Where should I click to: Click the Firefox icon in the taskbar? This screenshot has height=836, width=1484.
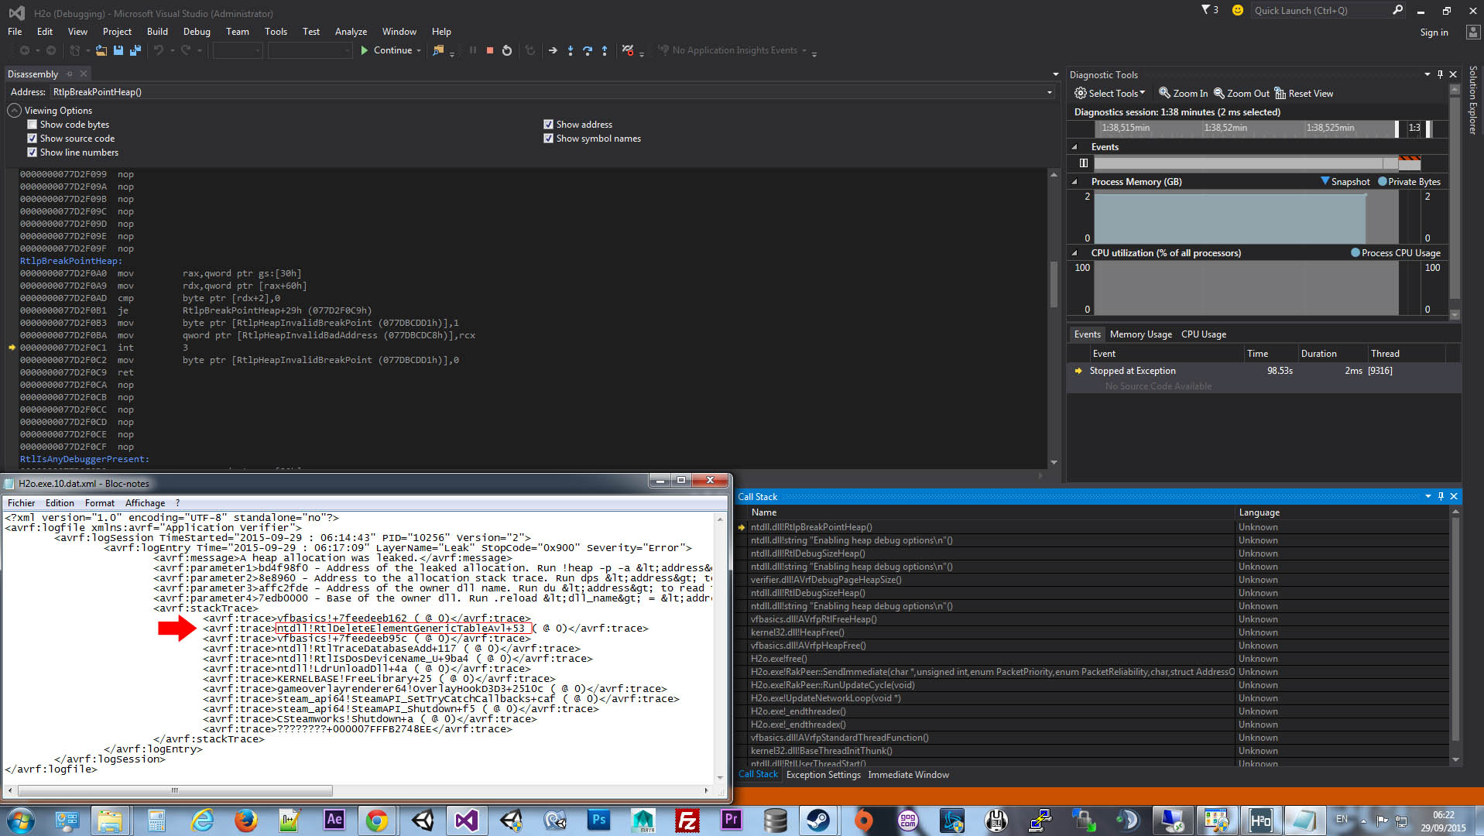(x=245, y=821)
